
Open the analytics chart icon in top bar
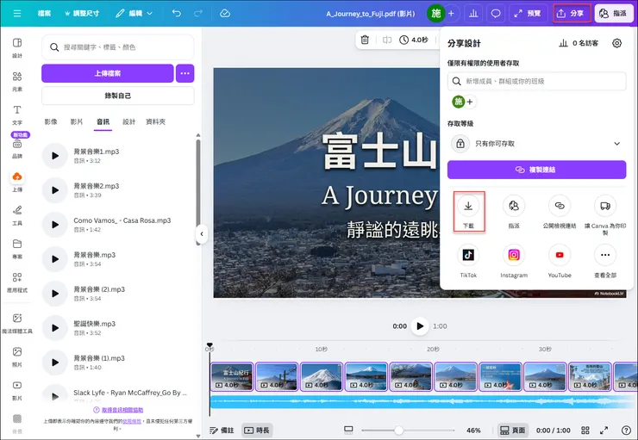[473, 14]
